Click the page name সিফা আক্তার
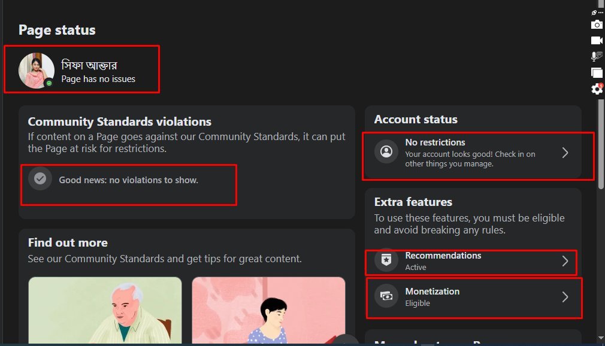The image size is (605, 346). click(89, 65)
